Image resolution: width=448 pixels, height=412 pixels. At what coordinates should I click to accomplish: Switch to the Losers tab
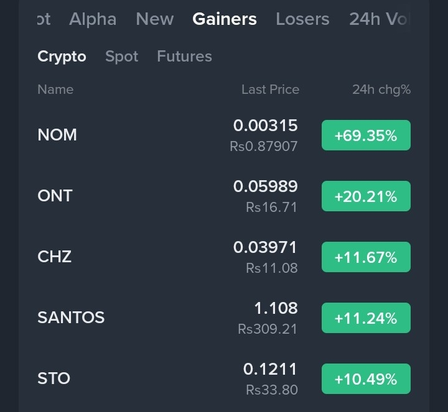coord(302,19)
